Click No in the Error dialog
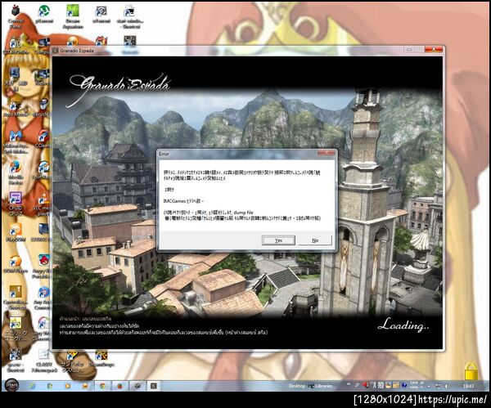The width and height of the screenshot is (491, 408). click(315, 240)
